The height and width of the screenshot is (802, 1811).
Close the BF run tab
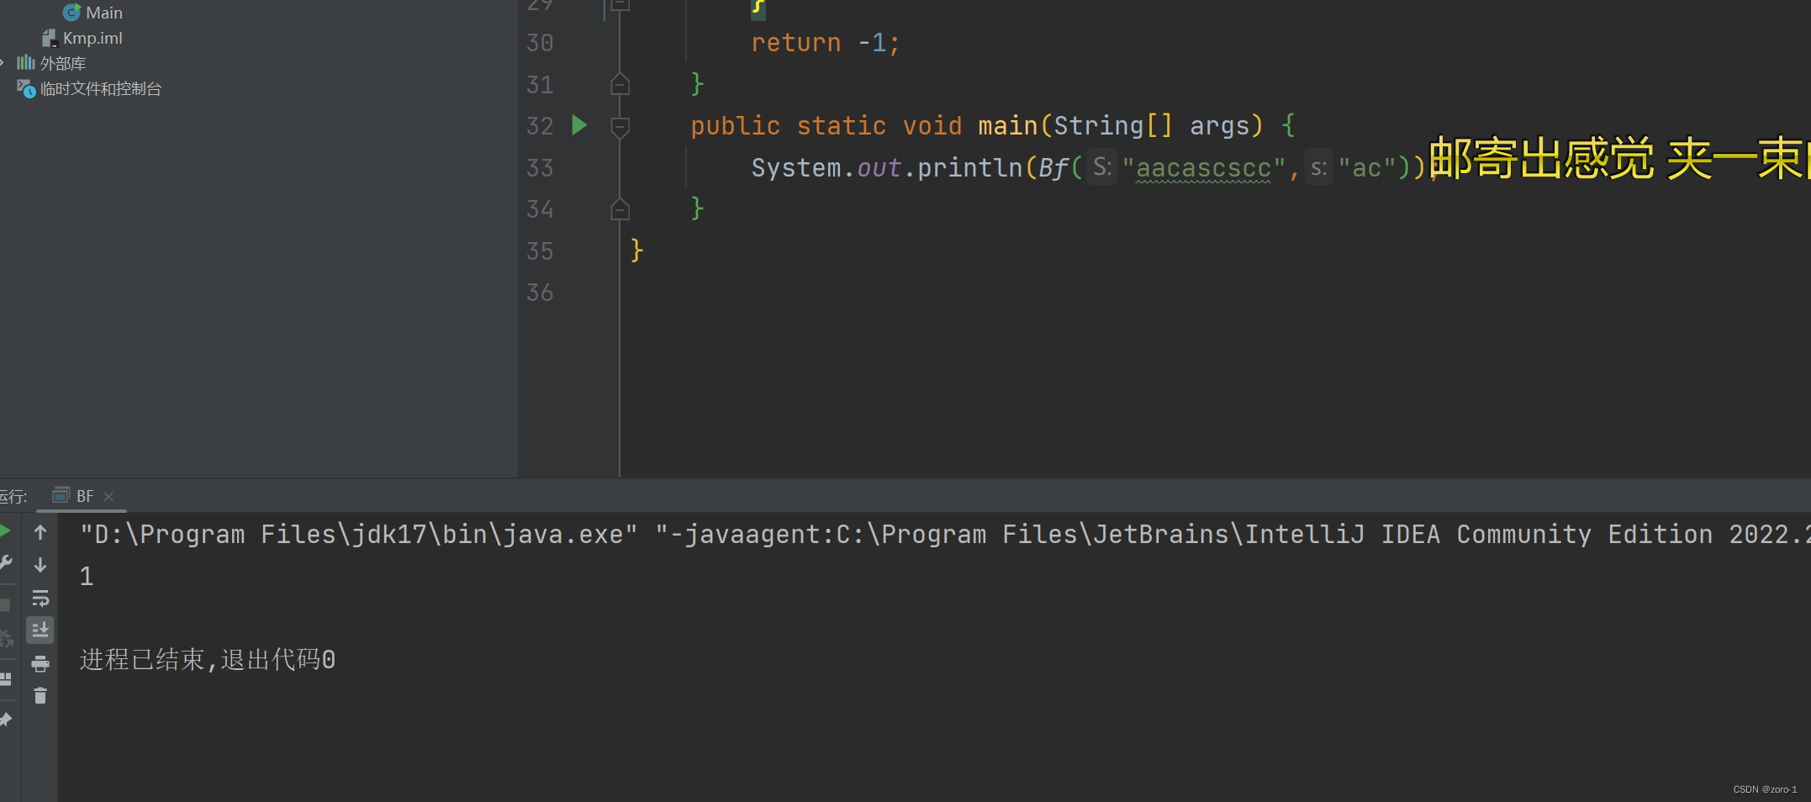pos(108,497)
